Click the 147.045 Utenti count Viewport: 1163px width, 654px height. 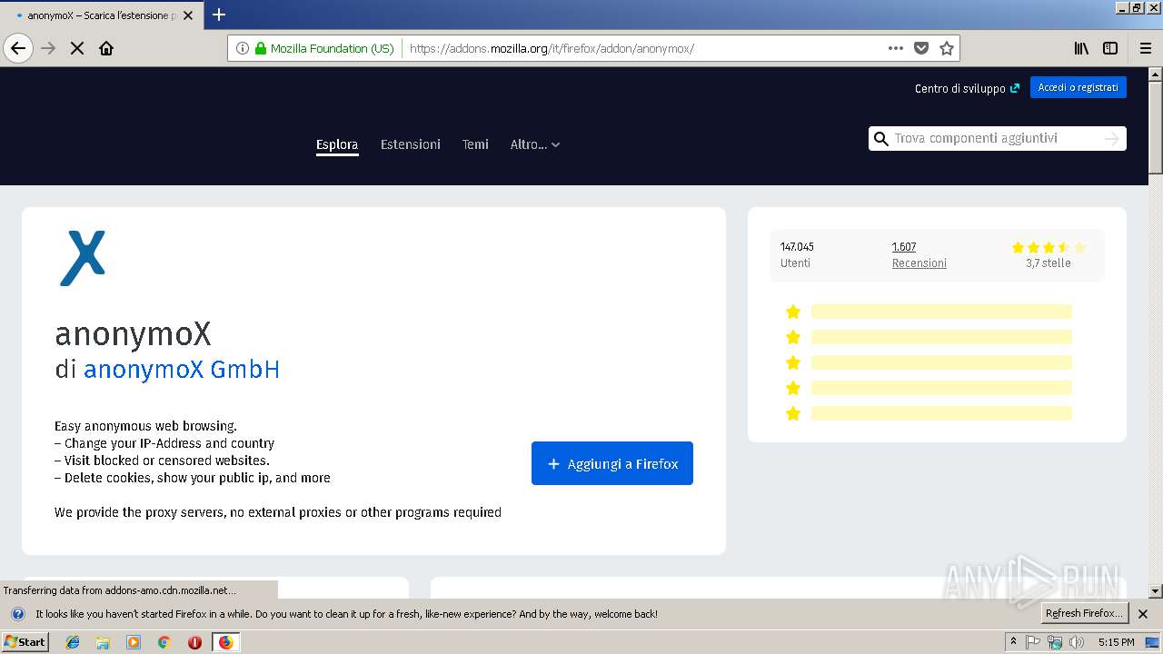click(797, 255)
